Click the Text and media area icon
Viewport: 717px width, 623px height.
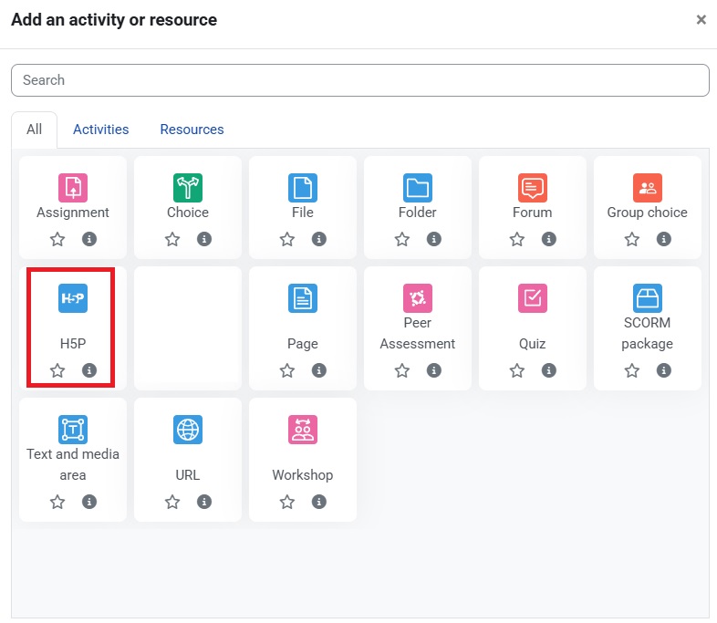[73, 430]
